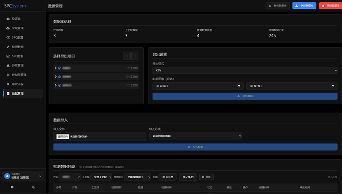Screen dimensions: 342x194
Task: Open calendar picker on export start date
Action: point(239,86)
